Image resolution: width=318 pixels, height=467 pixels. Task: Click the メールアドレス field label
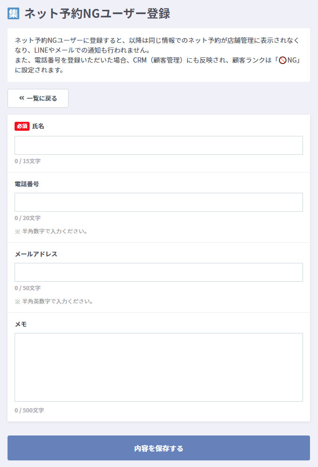[36, 254]
